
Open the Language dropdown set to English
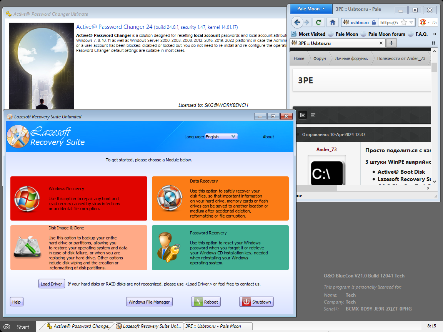tap(221, 136)
